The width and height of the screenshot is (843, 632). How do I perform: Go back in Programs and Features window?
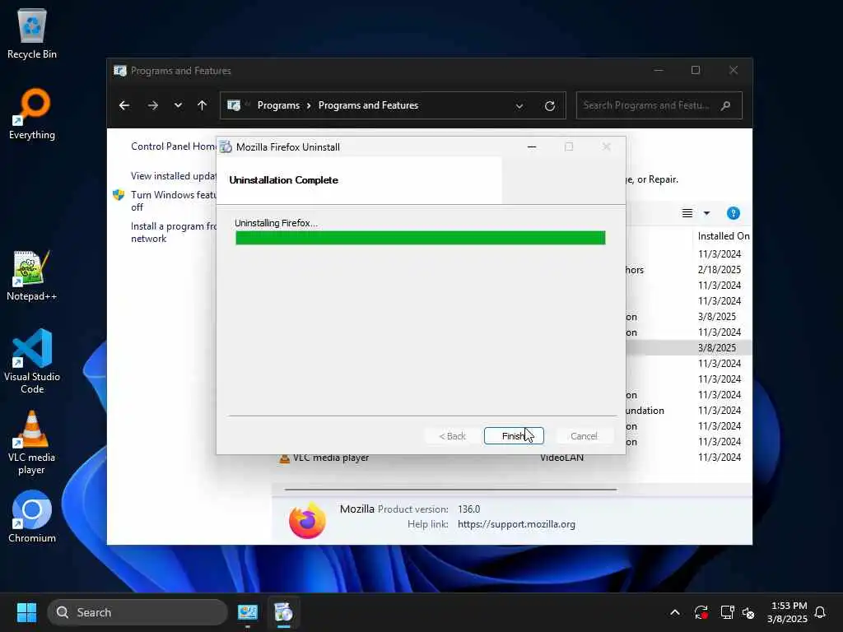[124, 105]
